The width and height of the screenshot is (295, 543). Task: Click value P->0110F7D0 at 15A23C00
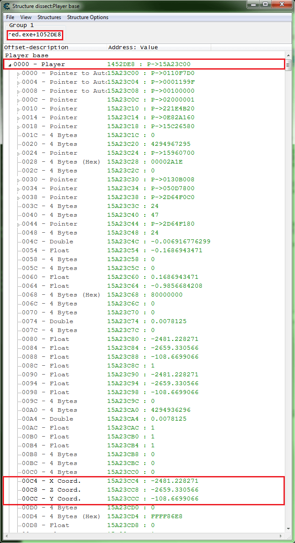click(x=173, y=73)
